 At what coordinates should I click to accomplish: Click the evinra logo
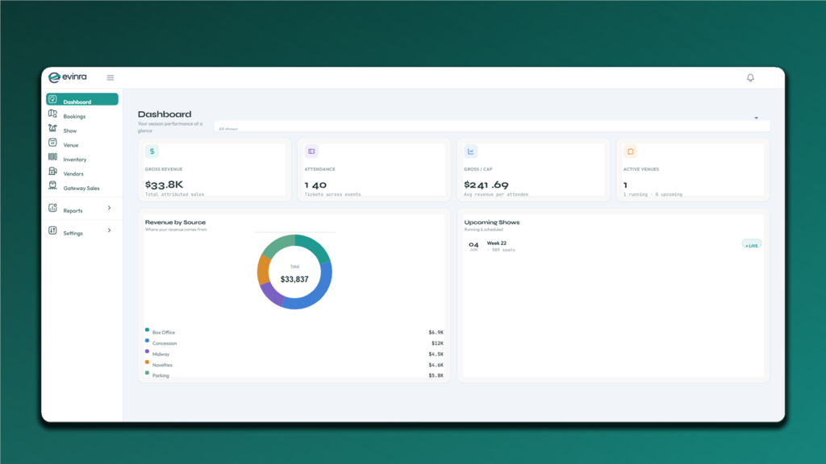[x=68, y=77]
